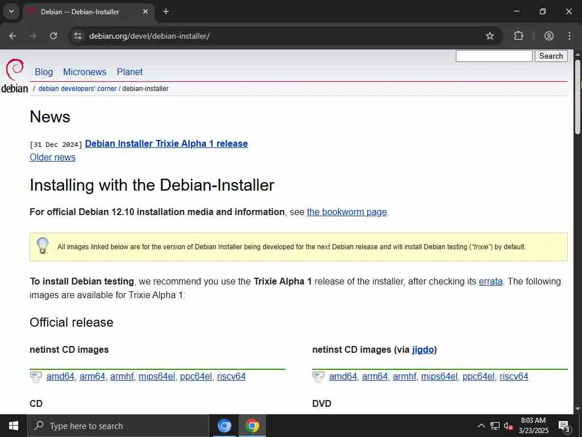Open ppc64el jigdo netinst link
The image size is (582, 437).
(479, 377)
